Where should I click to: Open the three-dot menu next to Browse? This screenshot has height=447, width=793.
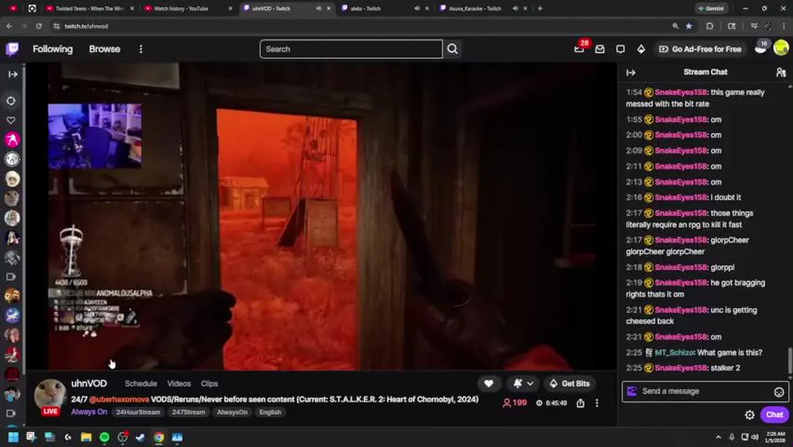click(x=141, y=49)
